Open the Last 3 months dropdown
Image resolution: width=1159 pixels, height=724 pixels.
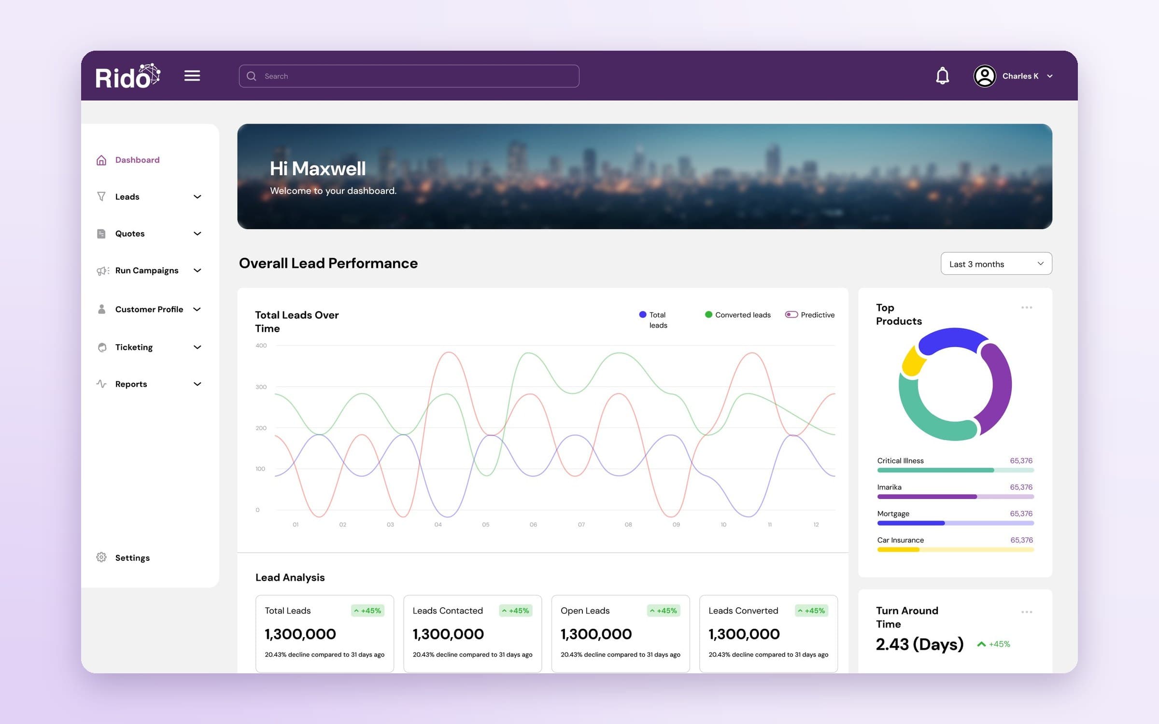point(996,264)
